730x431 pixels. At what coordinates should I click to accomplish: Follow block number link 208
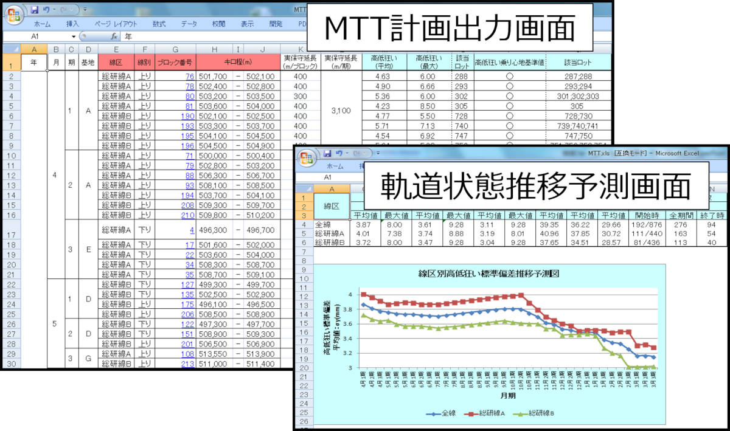[187, 205]
